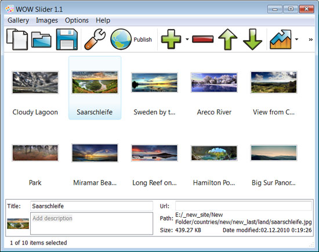Click the New gallery pages icon
319x252 pixels.
[17, 39]
